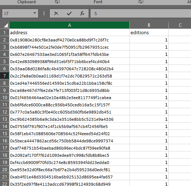The height and width of the screenshot is (186, 191).
Task: Select row 15 header
Action: (5, 134)
